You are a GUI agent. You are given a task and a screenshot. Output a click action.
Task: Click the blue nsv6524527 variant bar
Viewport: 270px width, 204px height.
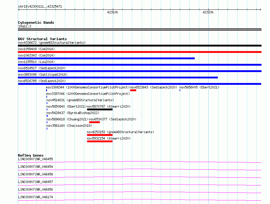(140, 71)
